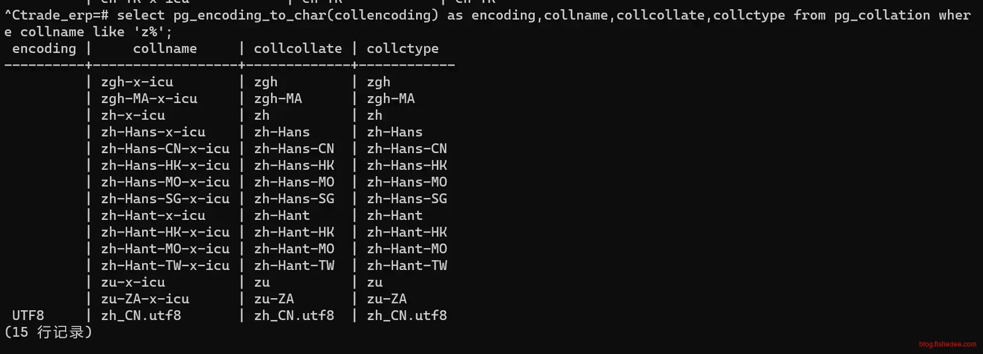Click the zu-ZA-x-icu collname entry
The image size is (983, 354).
click(x=145, y=299)
